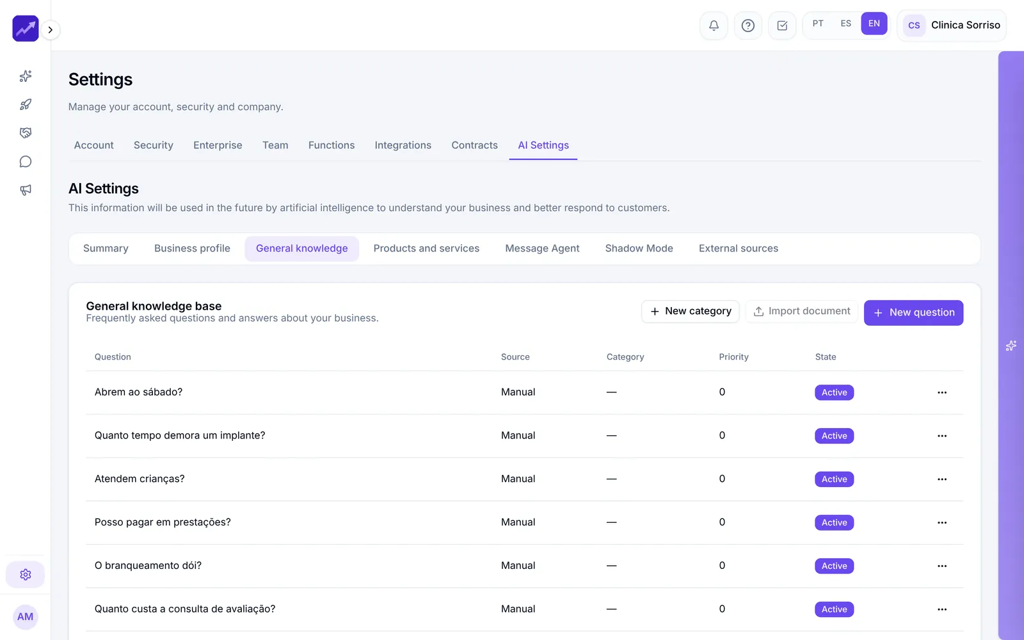
Task: Select the EN language option
Action: (874, 24)
